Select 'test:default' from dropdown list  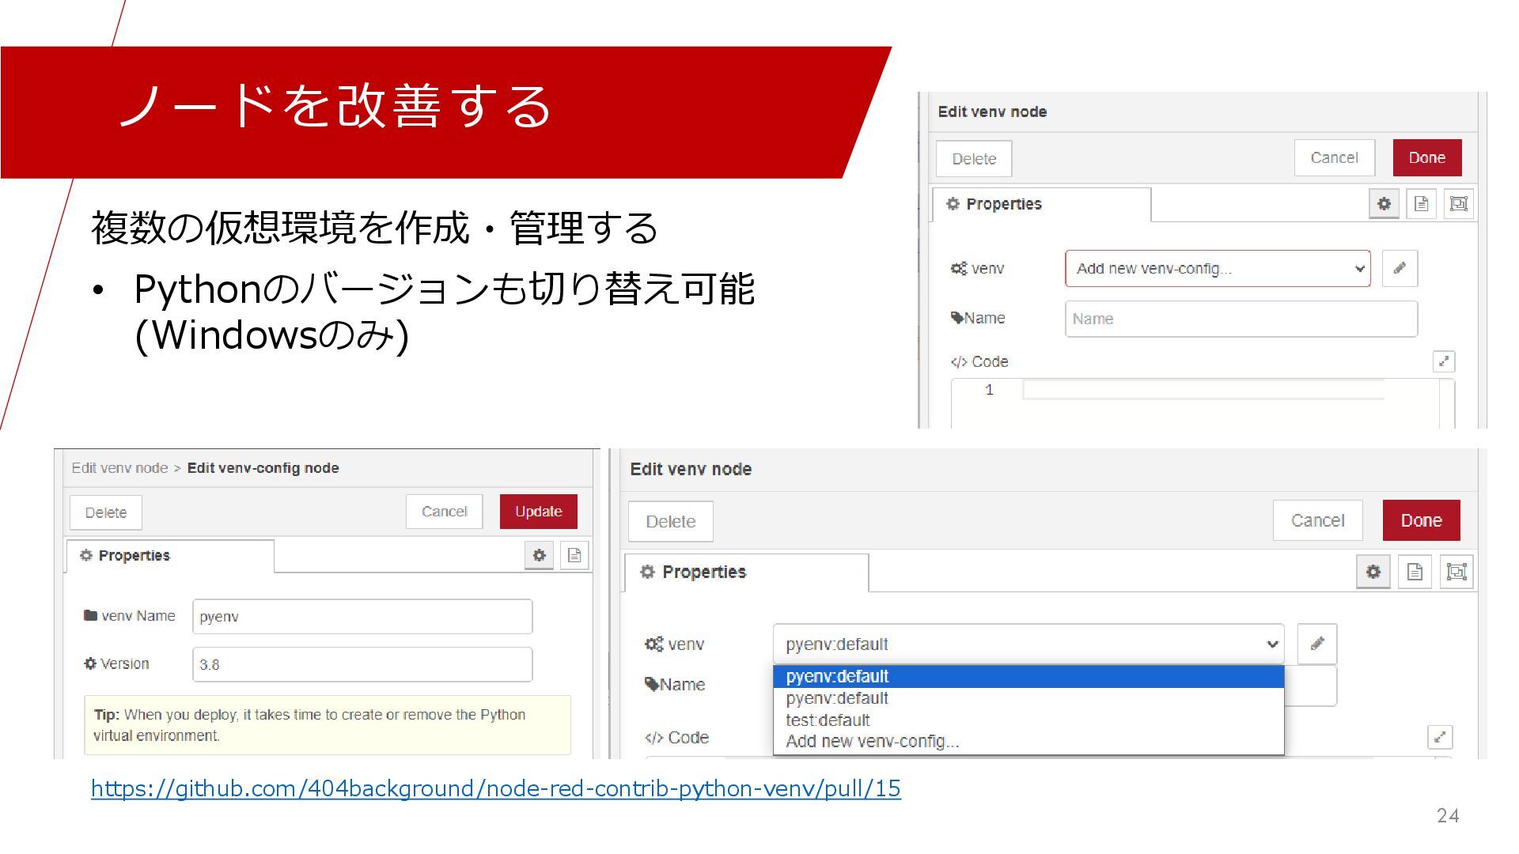pos(828,720)
